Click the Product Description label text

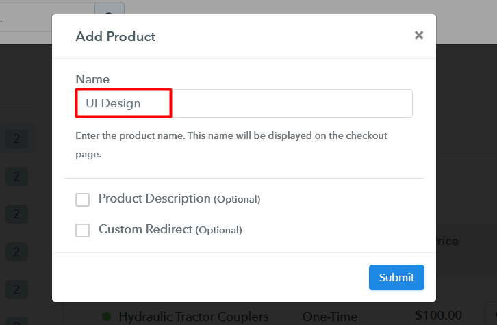click(x=154, y=199)
